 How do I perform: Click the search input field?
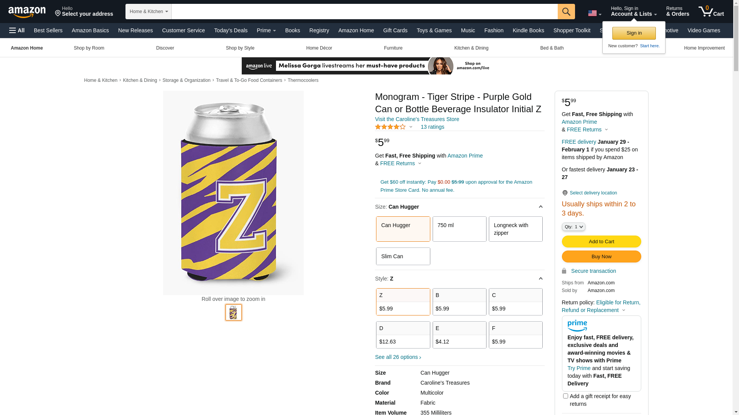coord(364,12)
